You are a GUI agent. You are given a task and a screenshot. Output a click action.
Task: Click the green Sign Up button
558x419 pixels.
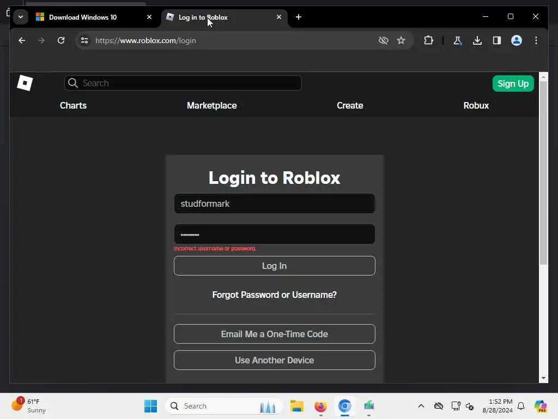[513, 83]
